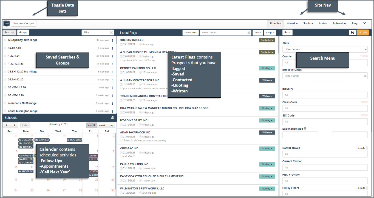Click the Class Code Range link
Viewport: 374px width, 198px height.
coord(364,102)
